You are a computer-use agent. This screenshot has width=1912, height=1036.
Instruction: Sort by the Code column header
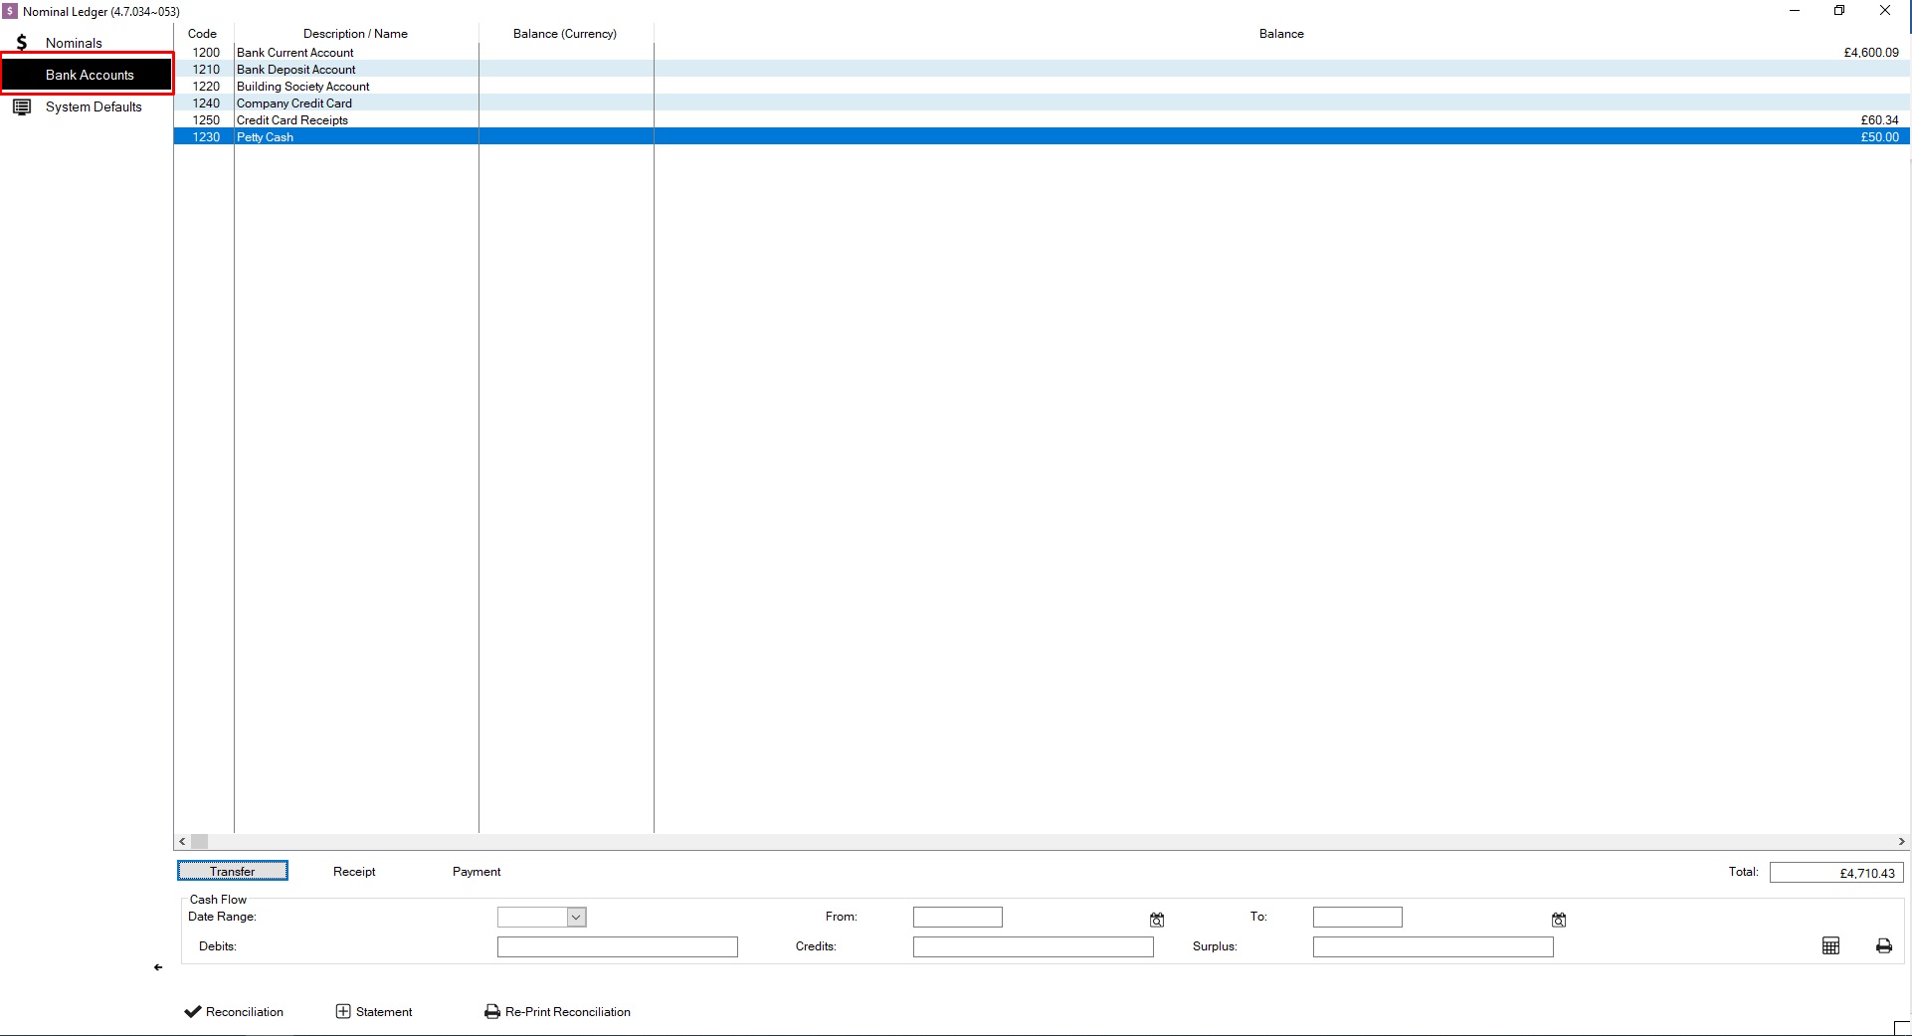[203, 33]
